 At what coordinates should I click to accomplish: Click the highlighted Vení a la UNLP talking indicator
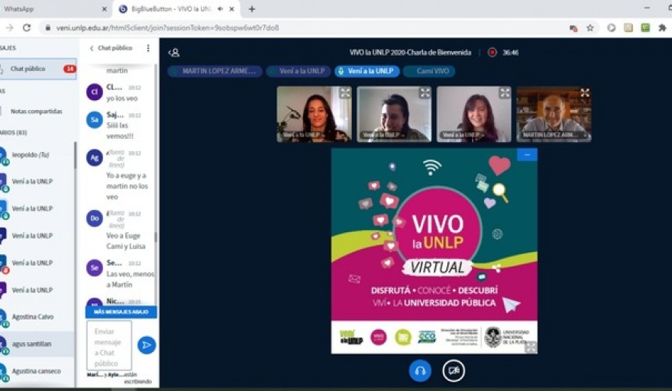367,71
